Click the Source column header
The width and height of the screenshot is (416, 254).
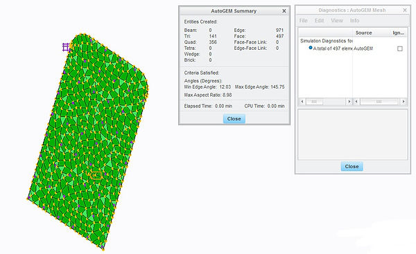363,33
